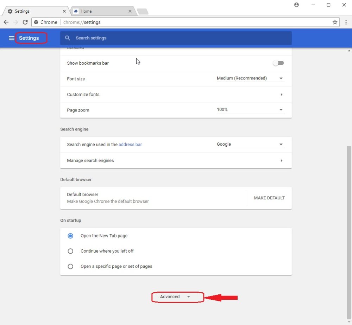Maximize the Chrome window
The height and width of the screenshot is (325, 352).
click(328, 5)
